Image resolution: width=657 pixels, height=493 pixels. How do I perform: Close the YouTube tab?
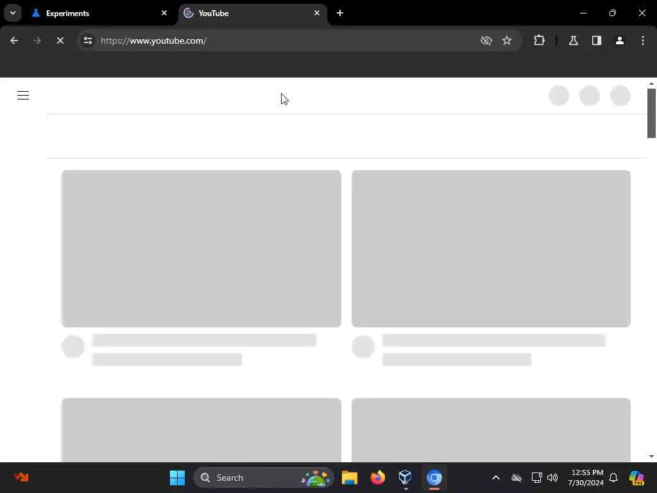pyautogui.click(x=317, y=13)
